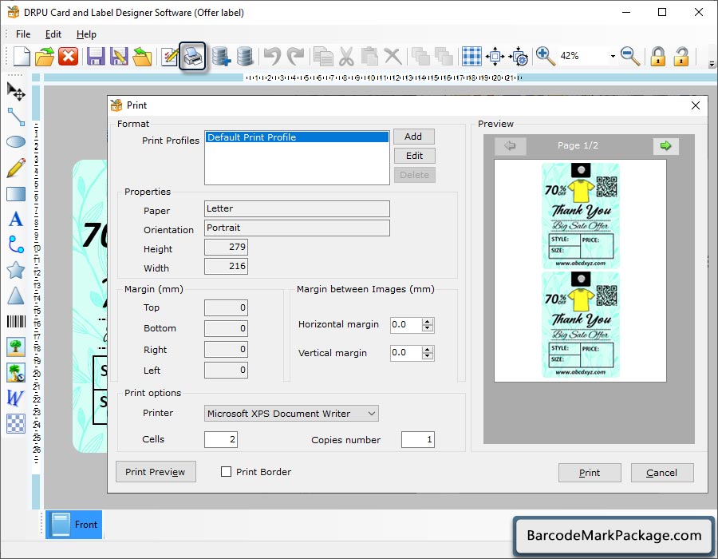
Task: Click the Paste clipboard icon
Action: (369, 57)
